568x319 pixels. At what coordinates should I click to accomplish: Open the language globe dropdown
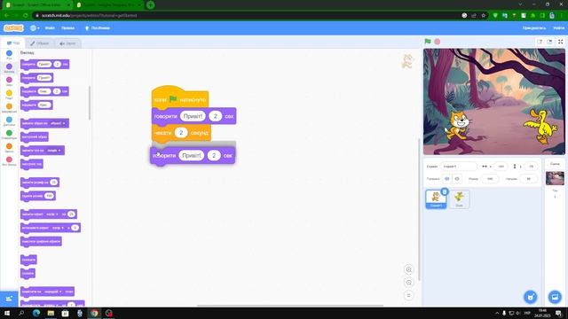[35, 27]
